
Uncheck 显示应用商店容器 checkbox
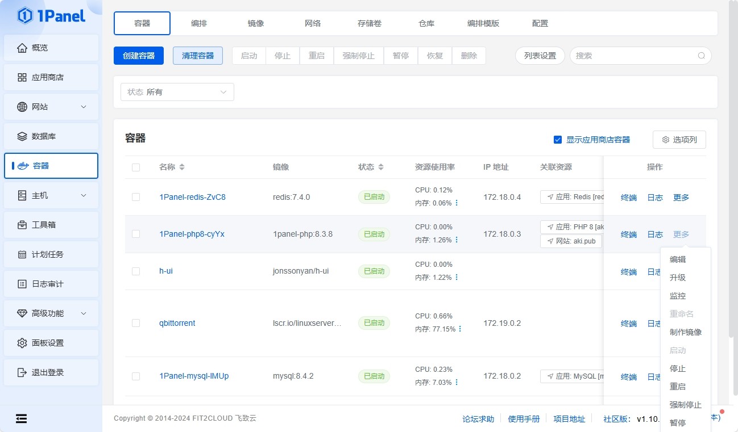click(558, 140)
